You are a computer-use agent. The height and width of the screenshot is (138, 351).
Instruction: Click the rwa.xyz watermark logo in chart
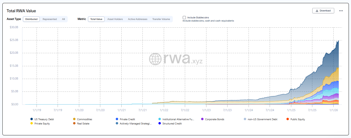tap(176, 59)
